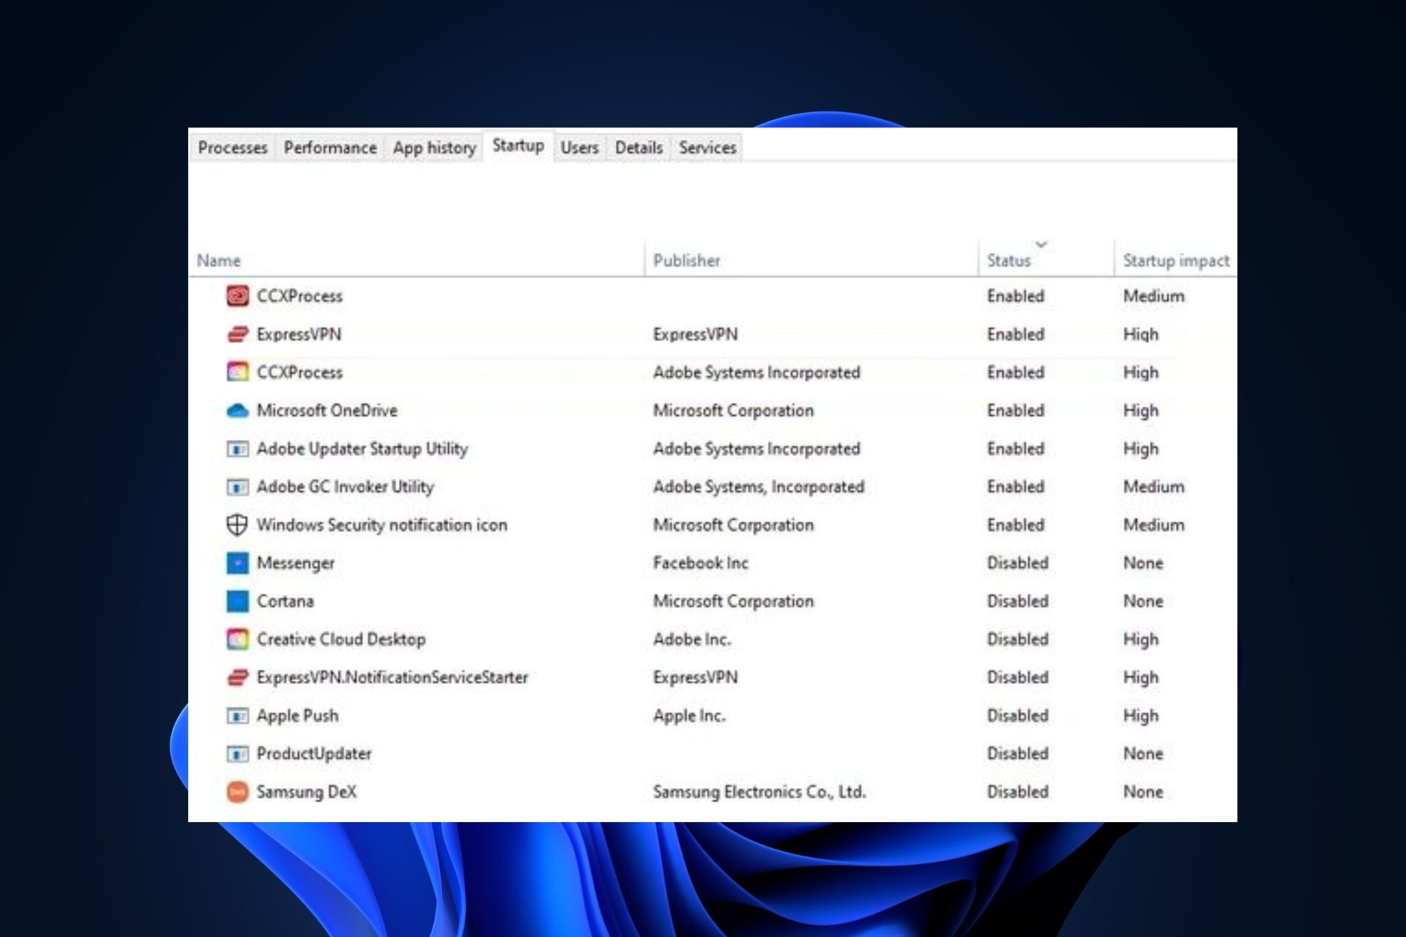This screenshot has height=937, width=1406.
Task: Click the Adobe Systems, Incorporated publisher cell
Action: 759,487
